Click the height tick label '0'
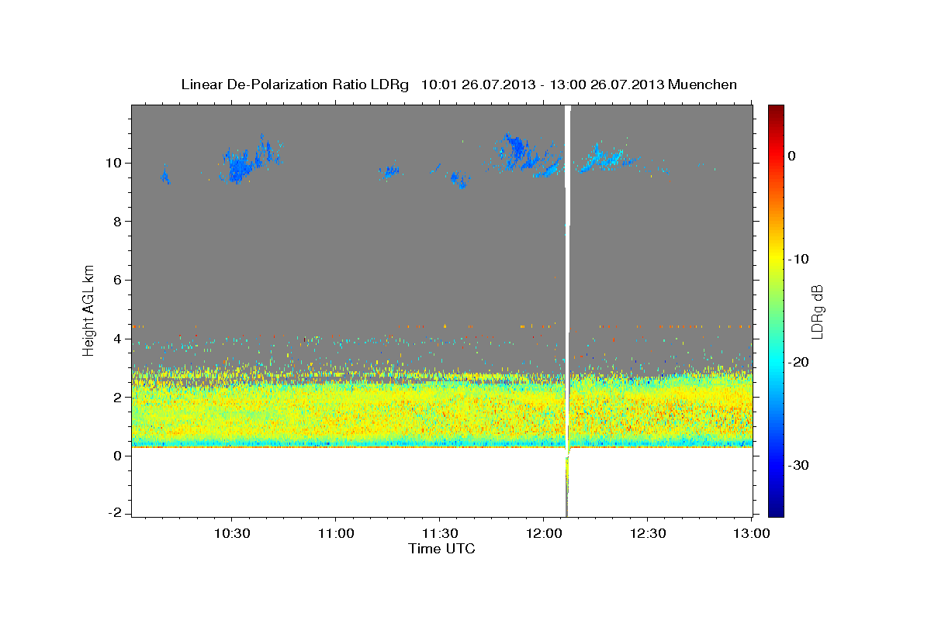 119,456
